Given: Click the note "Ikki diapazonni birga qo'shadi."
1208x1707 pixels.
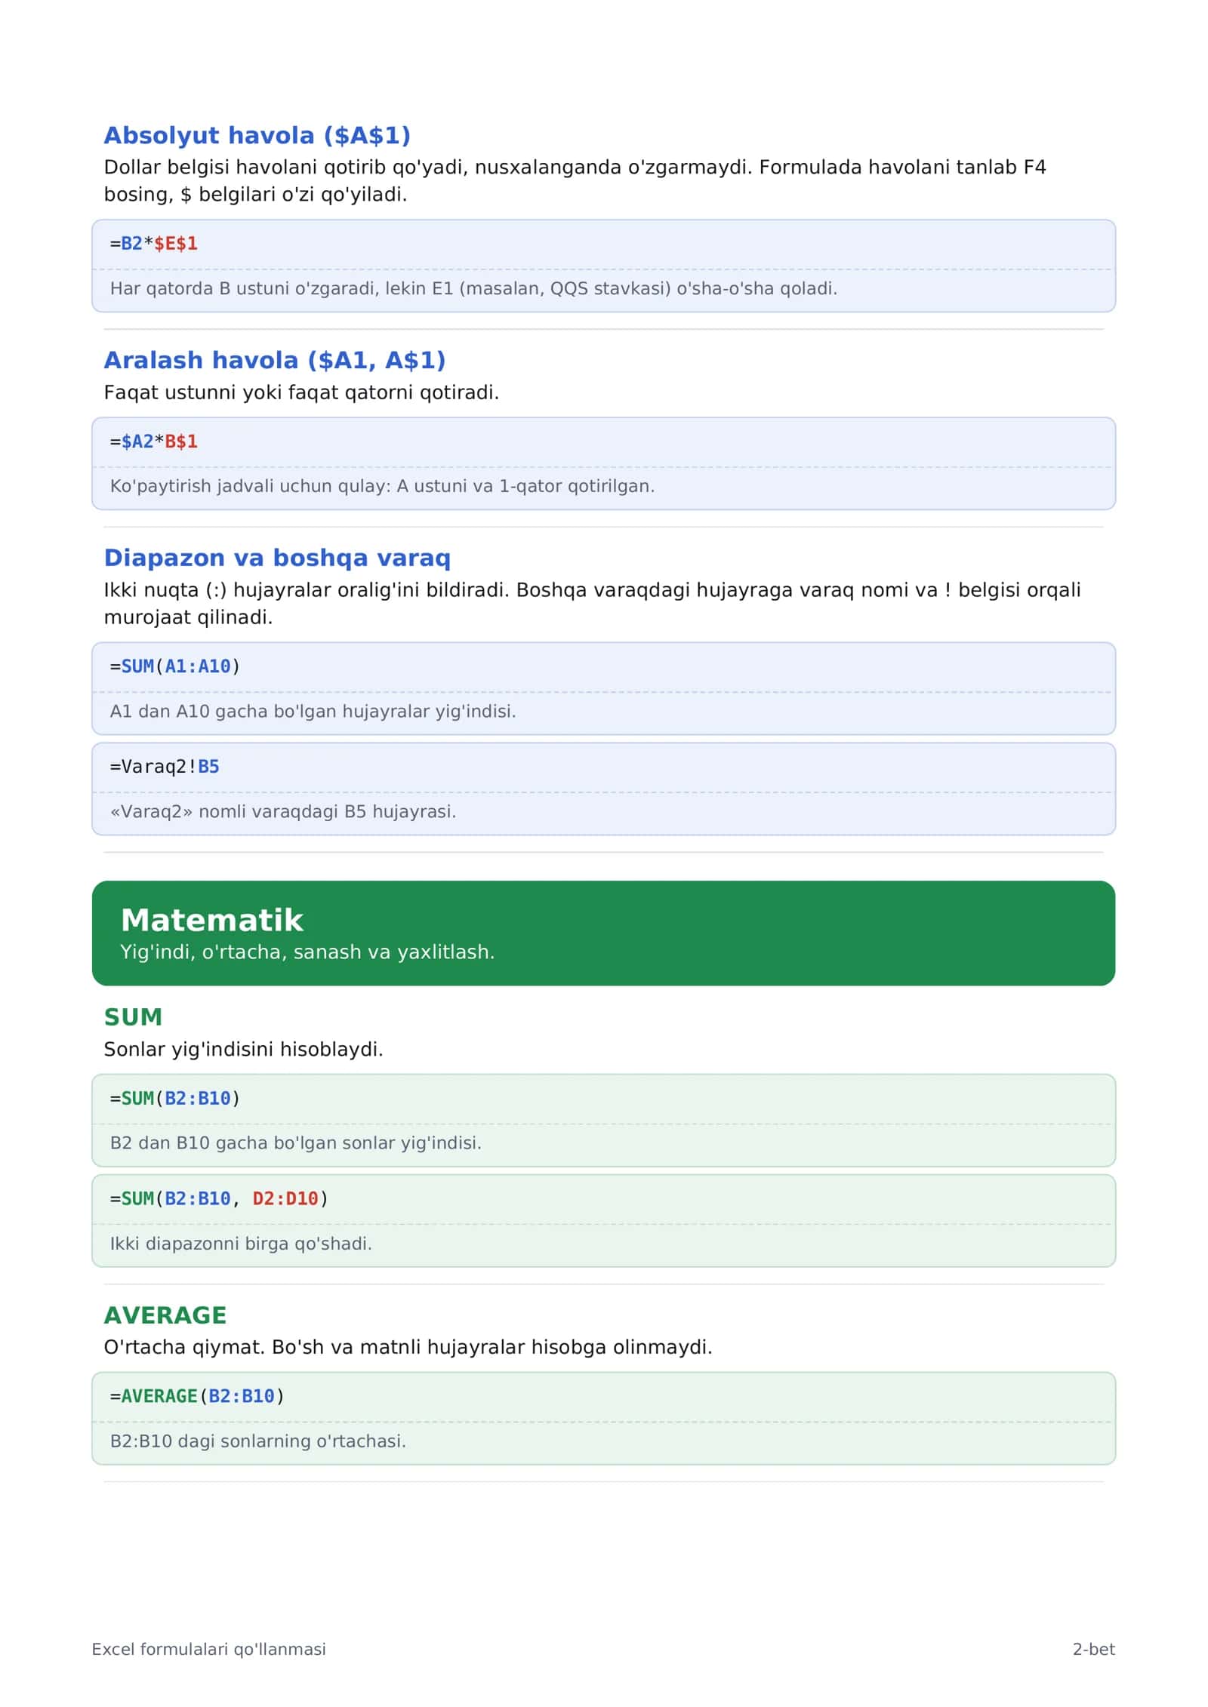Looking at the screenshot, I should pyautogui.click(x=241, y=1244).
